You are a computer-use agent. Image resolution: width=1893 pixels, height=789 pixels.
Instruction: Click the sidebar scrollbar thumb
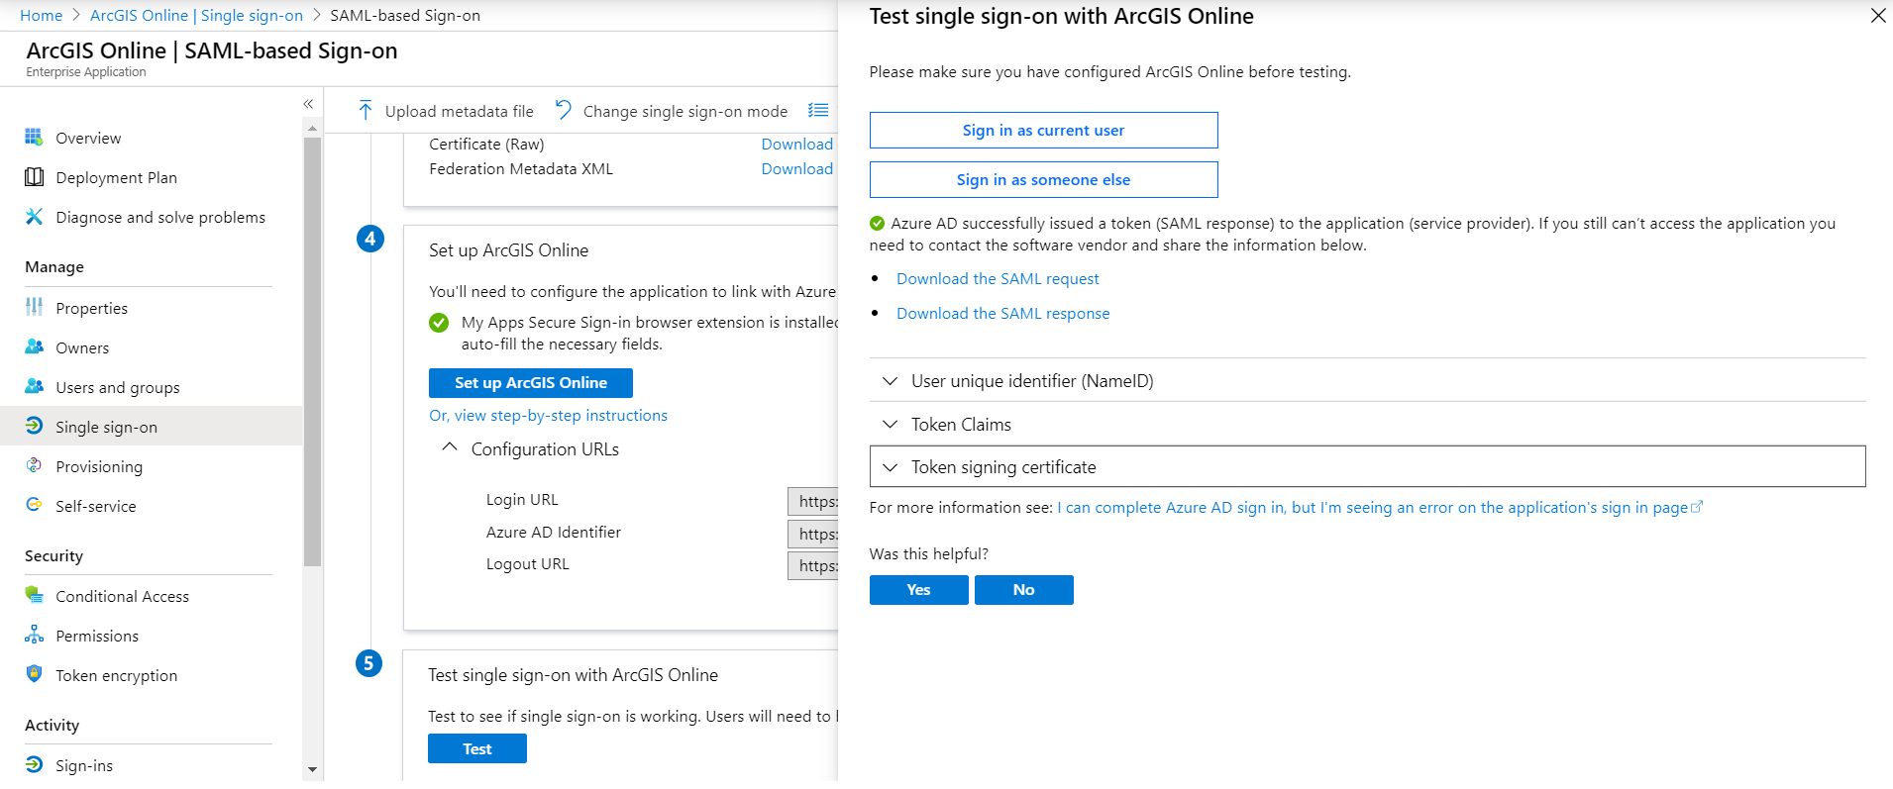(312, 351)
